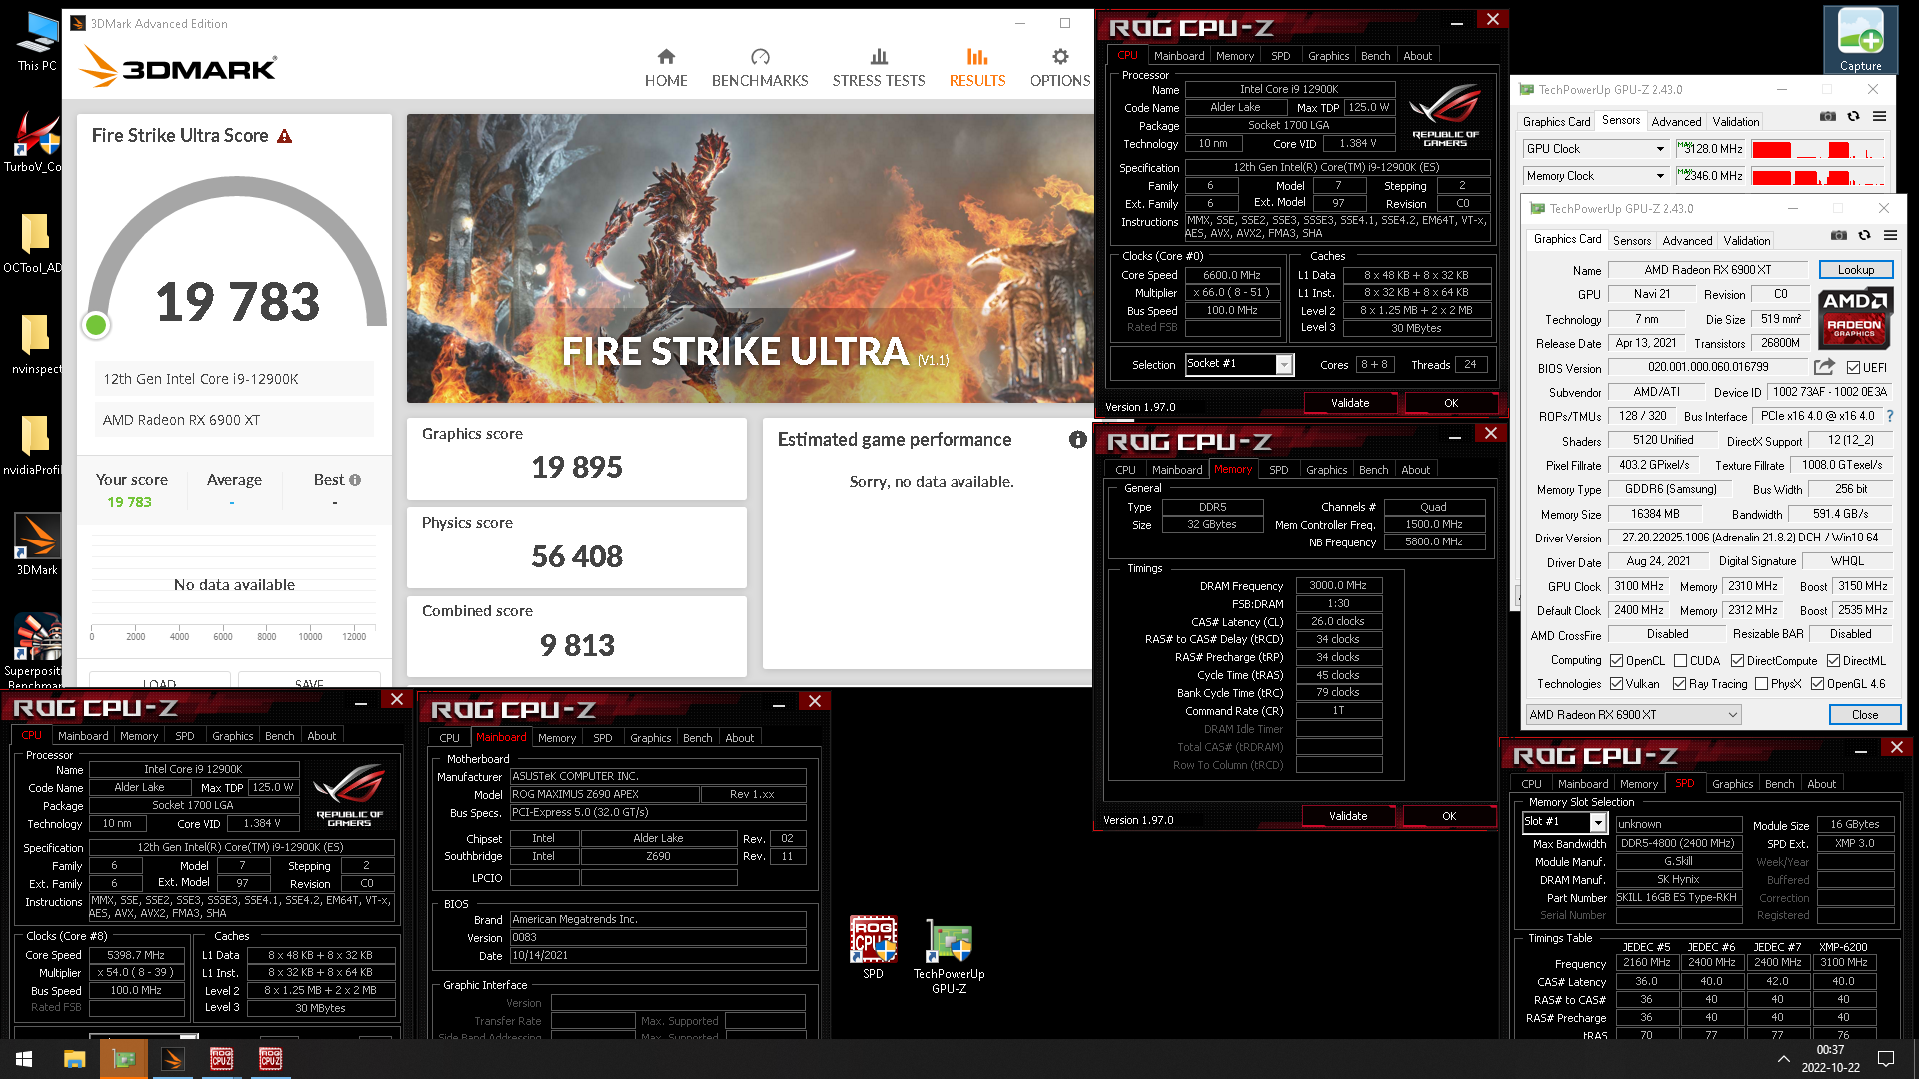Click Validate in the top CPU-Z window

tap(1350, 403)
